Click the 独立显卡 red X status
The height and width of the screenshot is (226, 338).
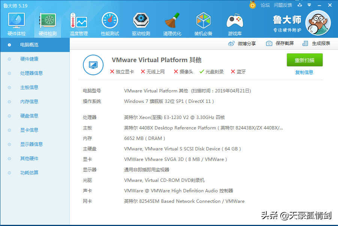[122, 72]
